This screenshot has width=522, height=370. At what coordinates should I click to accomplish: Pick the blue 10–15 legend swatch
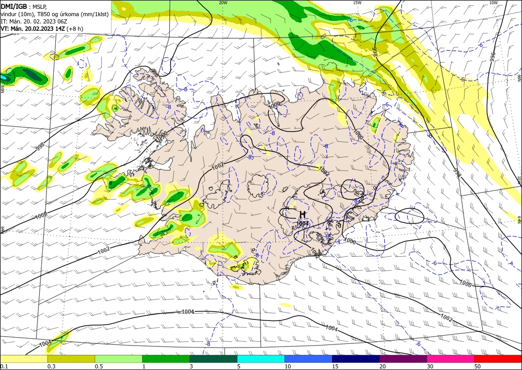[309, 359]
